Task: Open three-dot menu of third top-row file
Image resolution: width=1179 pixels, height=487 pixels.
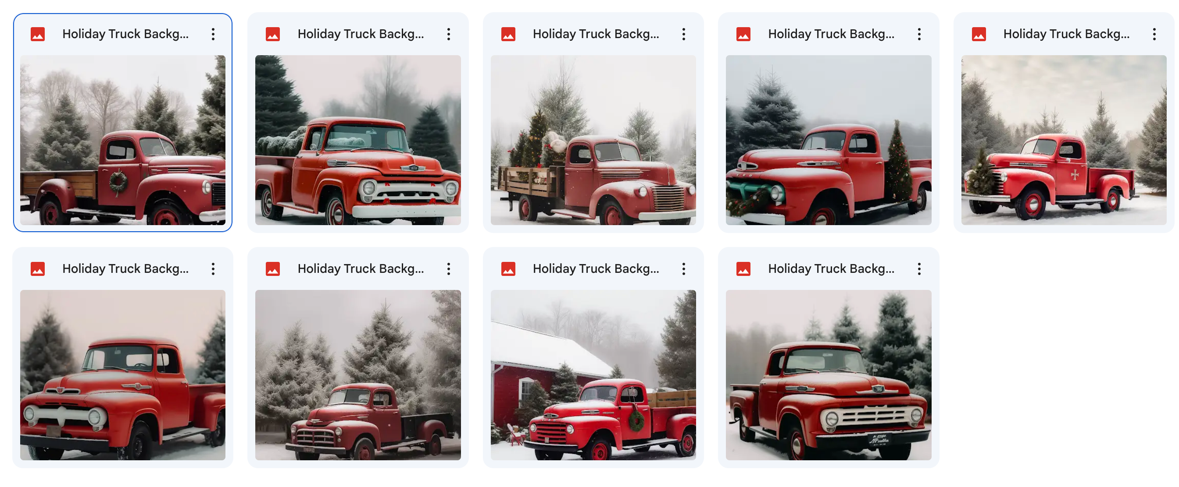Action: 684,34
